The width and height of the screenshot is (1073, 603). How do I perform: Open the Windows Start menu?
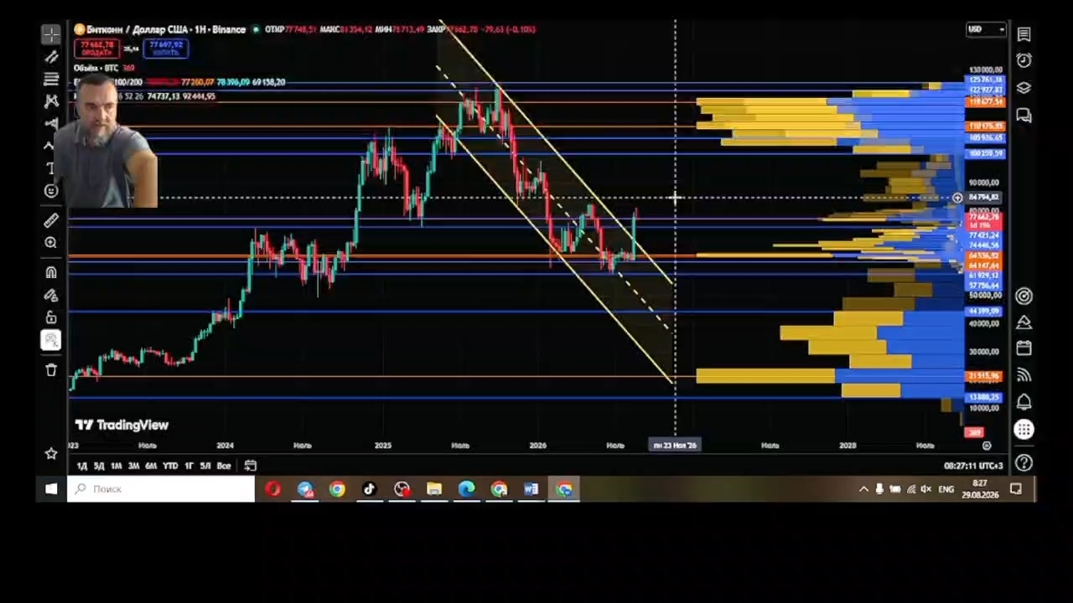pyautogui.click(x=51, y=489)
